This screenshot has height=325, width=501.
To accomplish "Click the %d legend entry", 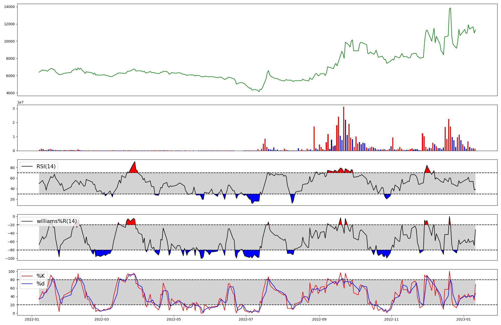I will [x=41, y=284].
